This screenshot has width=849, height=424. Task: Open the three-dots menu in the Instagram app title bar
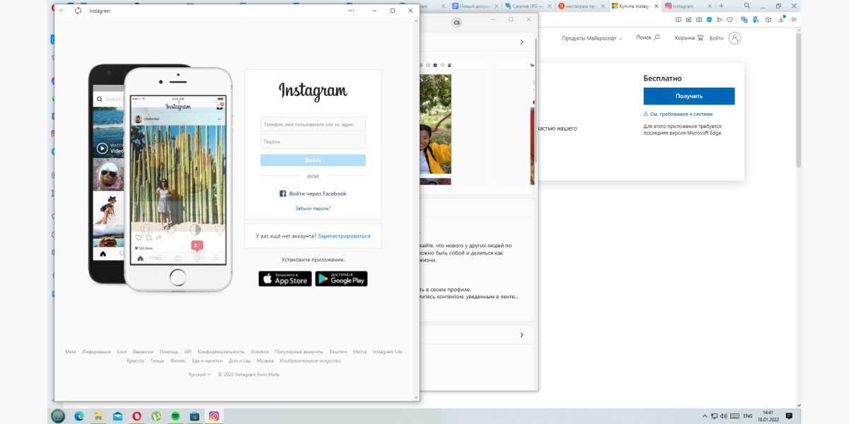pyautogui.click(x=352, y=11)
